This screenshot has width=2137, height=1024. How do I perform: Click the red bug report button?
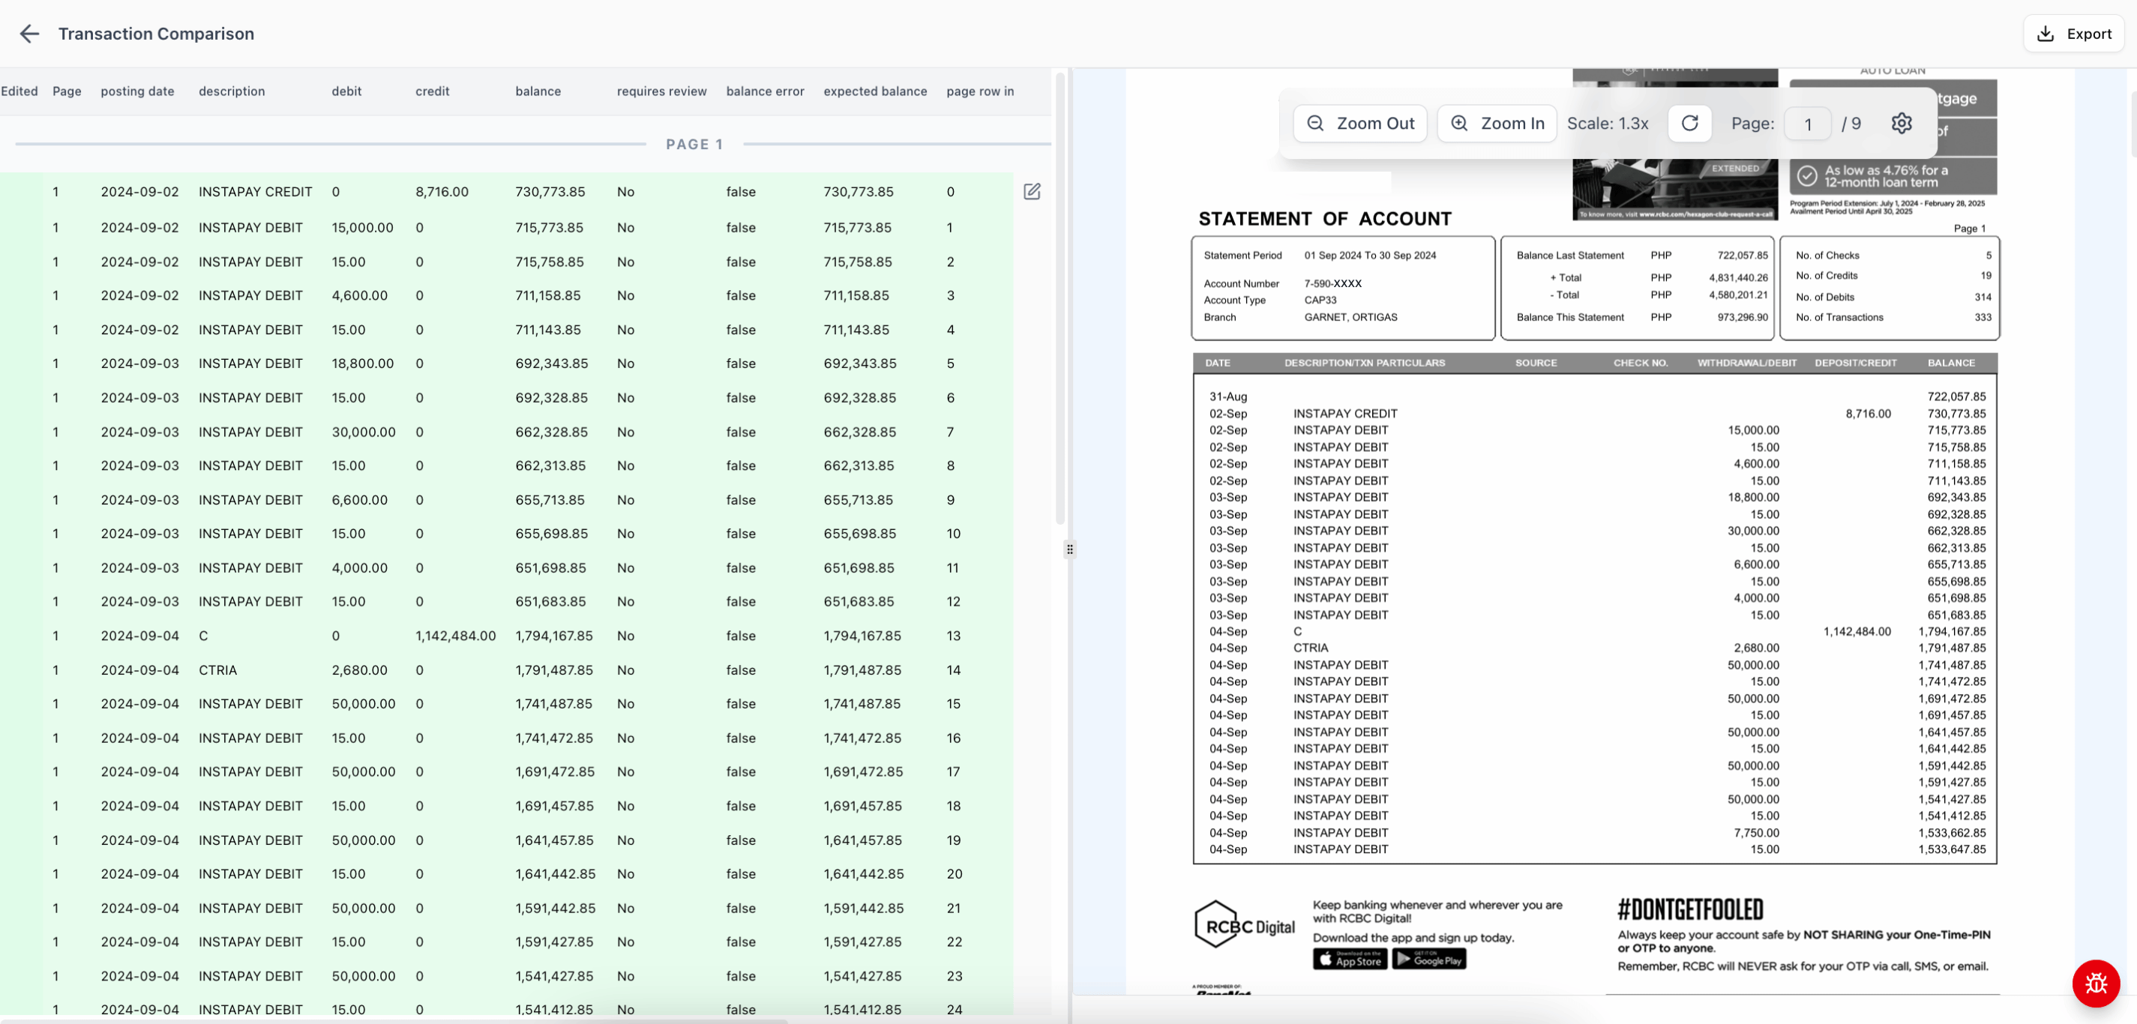(2096, 984)
